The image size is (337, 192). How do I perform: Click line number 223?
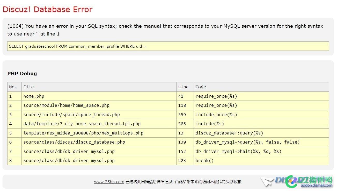[x=185, y=160]
